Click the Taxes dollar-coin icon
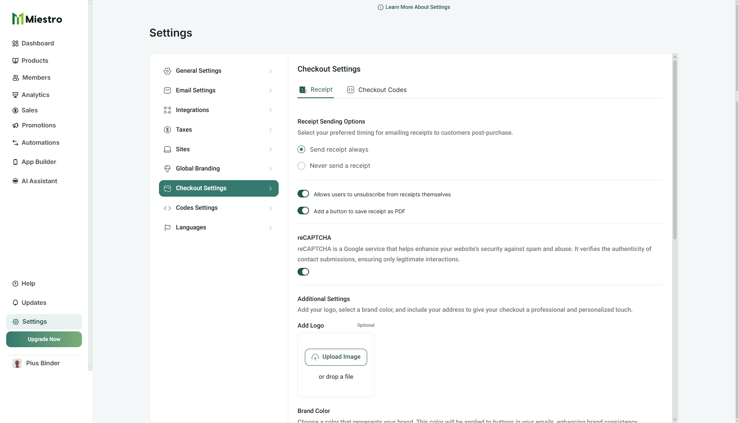 (167, 130)
